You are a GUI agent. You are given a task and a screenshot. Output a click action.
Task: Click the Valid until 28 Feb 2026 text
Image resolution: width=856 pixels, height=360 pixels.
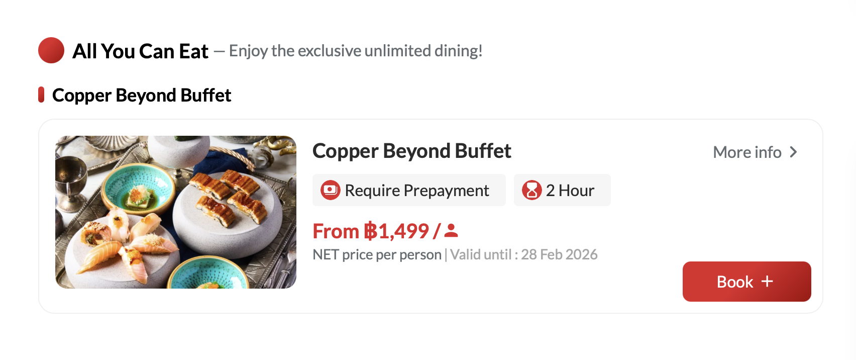(524, 254)
